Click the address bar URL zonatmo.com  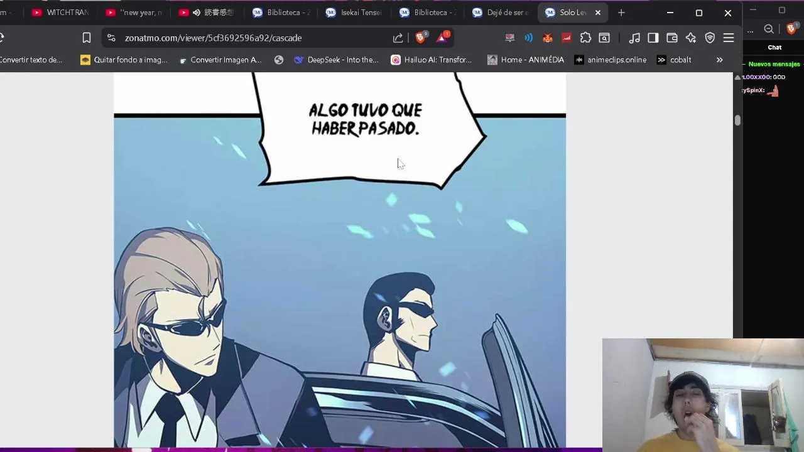(x=213, y=38)
